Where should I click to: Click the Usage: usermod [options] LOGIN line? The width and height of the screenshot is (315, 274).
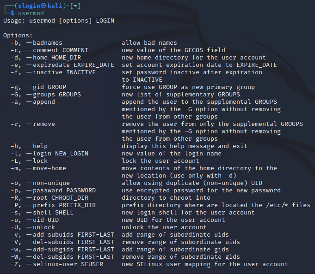59,21
